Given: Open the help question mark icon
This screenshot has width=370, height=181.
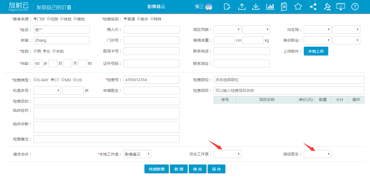Looking at the screenshot, I should [355, 7].
